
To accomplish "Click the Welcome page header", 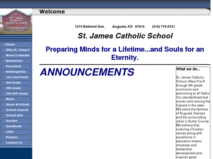I will click(52, 12).
